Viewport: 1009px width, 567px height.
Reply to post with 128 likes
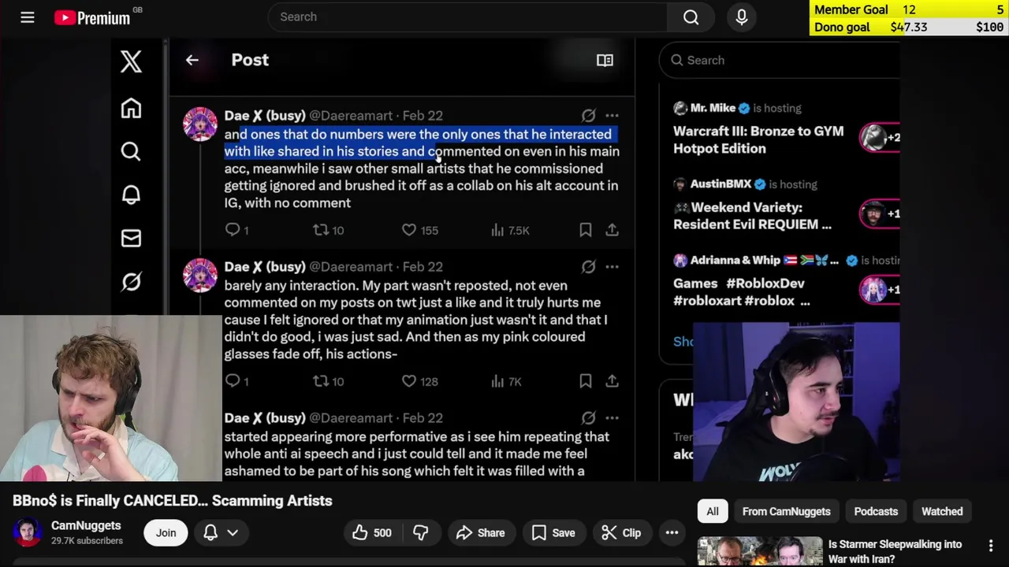pyautogui.click(x=236, y=381)
